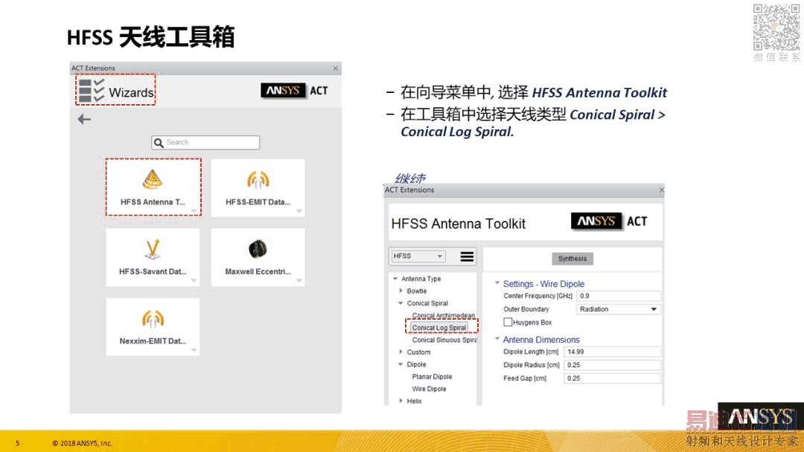Click the Wizards label text

[x=131, y=92]
